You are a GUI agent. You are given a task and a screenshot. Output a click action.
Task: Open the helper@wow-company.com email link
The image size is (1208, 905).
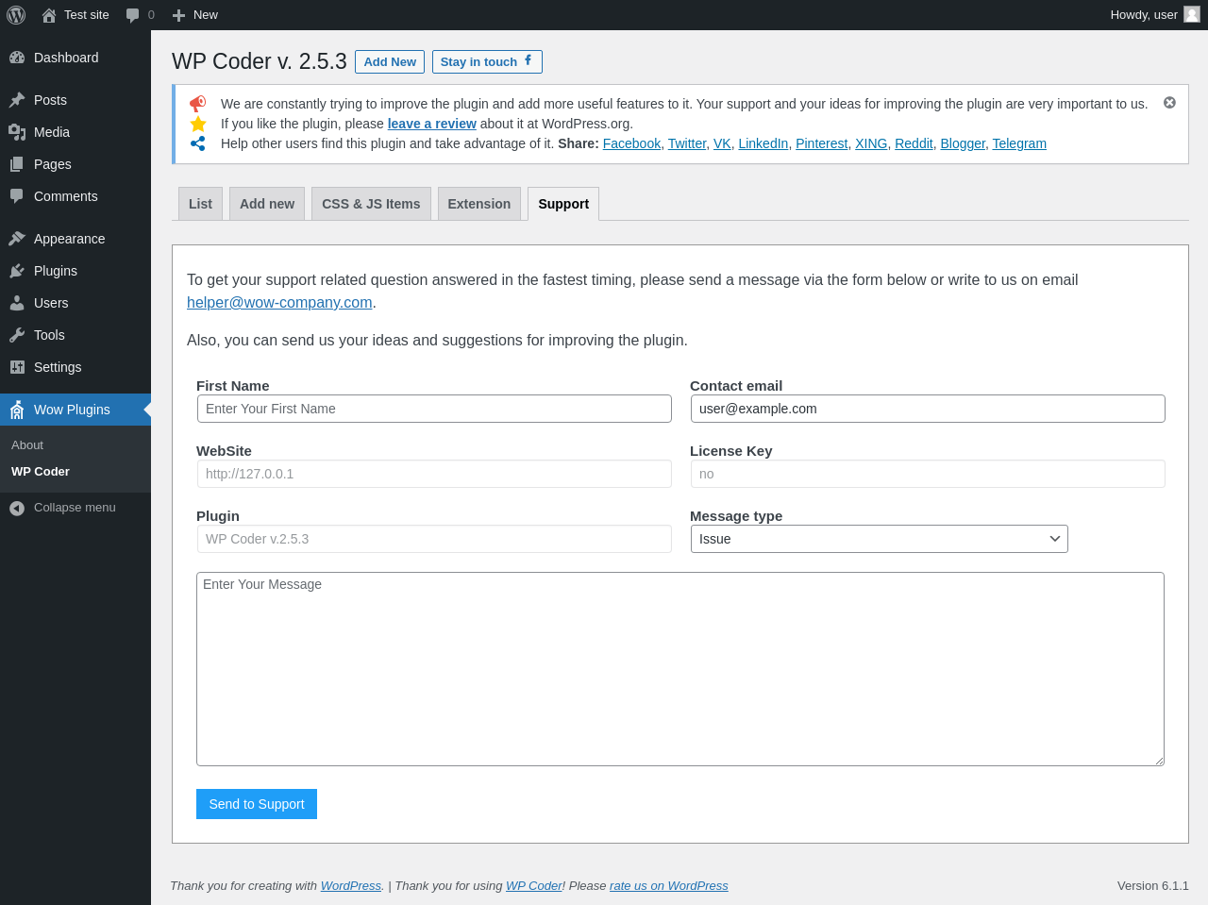click(x=279, y=302)
